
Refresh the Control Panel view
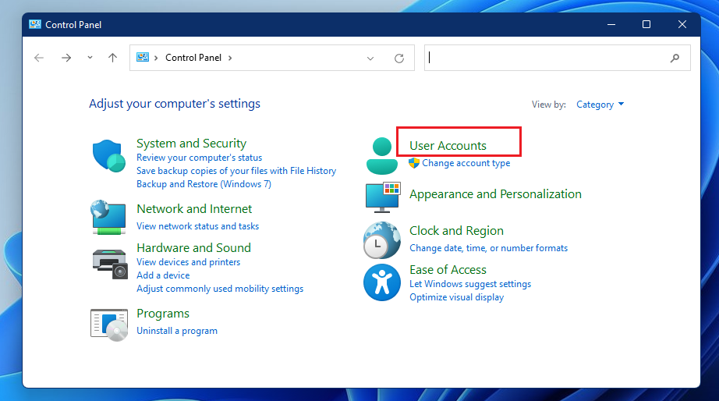click(x=399, y=59)
